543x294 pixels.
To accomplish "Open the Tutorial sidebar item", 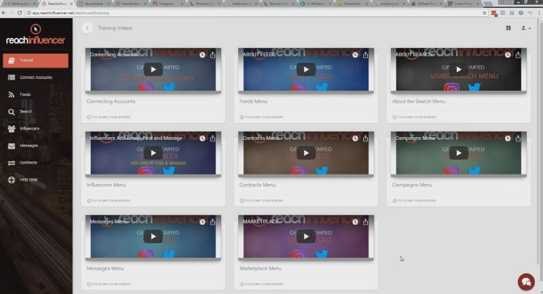I will click(35, 60).
